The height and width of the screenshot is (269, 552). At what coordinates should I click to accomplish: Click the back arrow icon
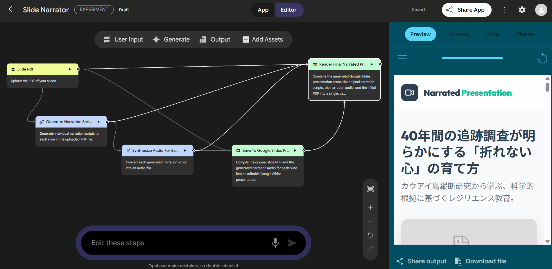point(11,9)
